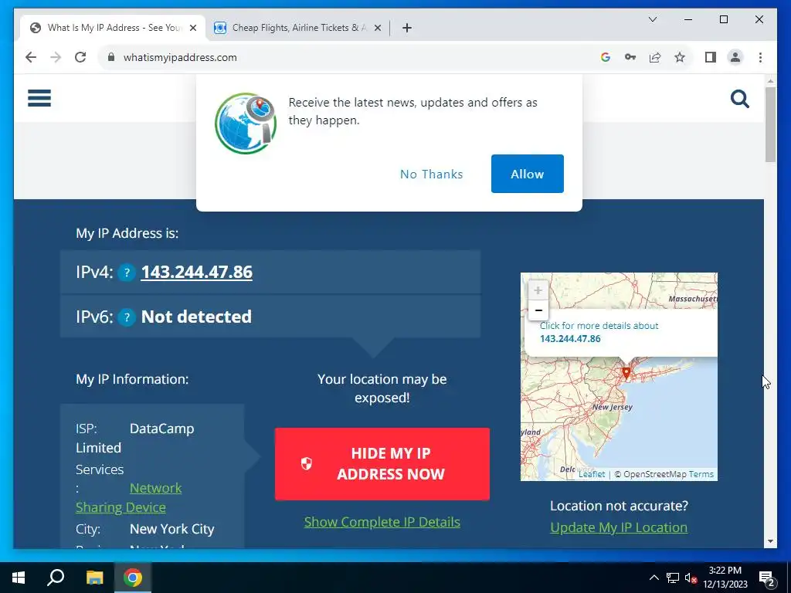Screen dimensions: 791x593
Task: Open the tab search dropdown chevron
Action: (x=652, y=19)
